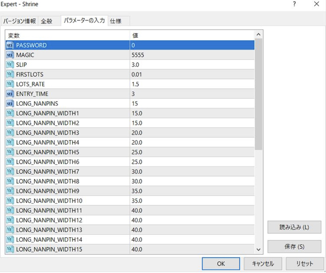This screenshot has height=273, width=326.
Task: Click the decimal type icon beside SLIP
Action: pos(10,64)
